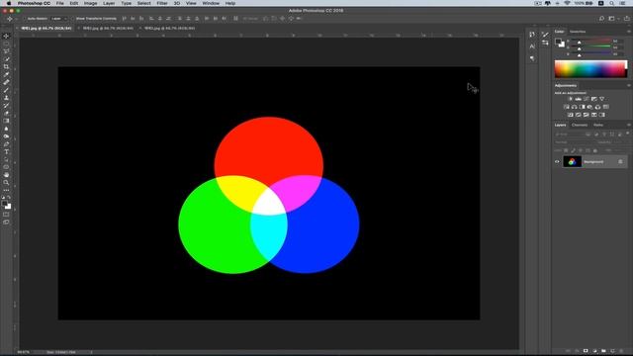
Task: Add an Exposure adjustment
Action: coord(593,99)
